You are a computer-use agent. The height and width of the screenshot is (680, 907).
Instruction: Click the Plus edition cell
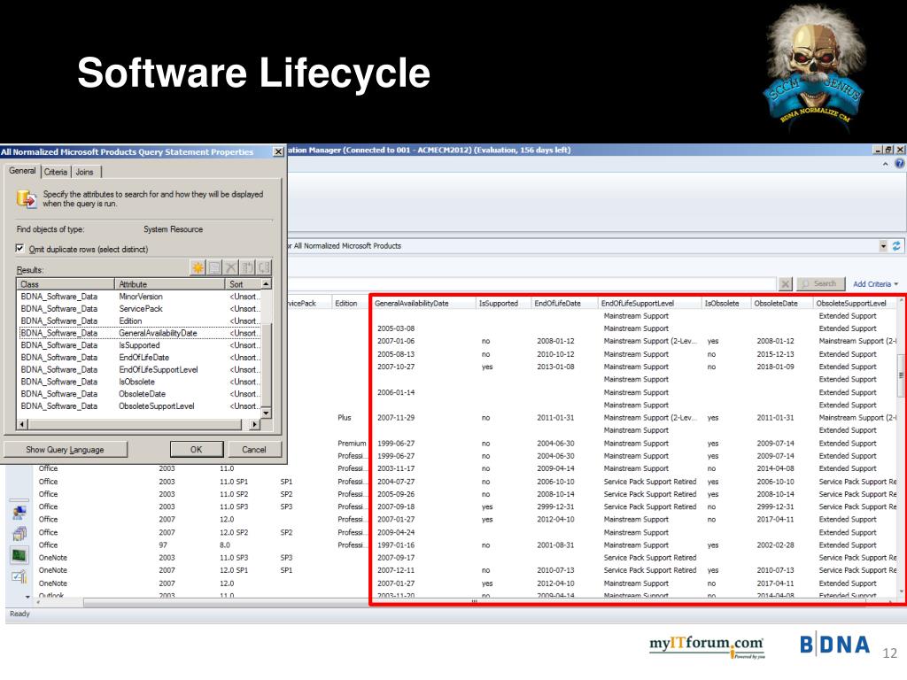tap(345, 418)
